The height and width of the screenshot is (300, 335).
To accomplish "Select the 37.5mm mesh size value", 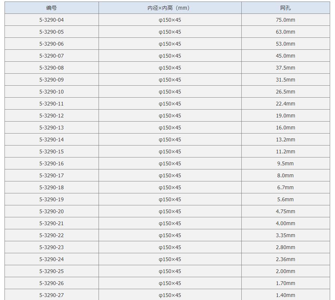I will tap(286, 68).
